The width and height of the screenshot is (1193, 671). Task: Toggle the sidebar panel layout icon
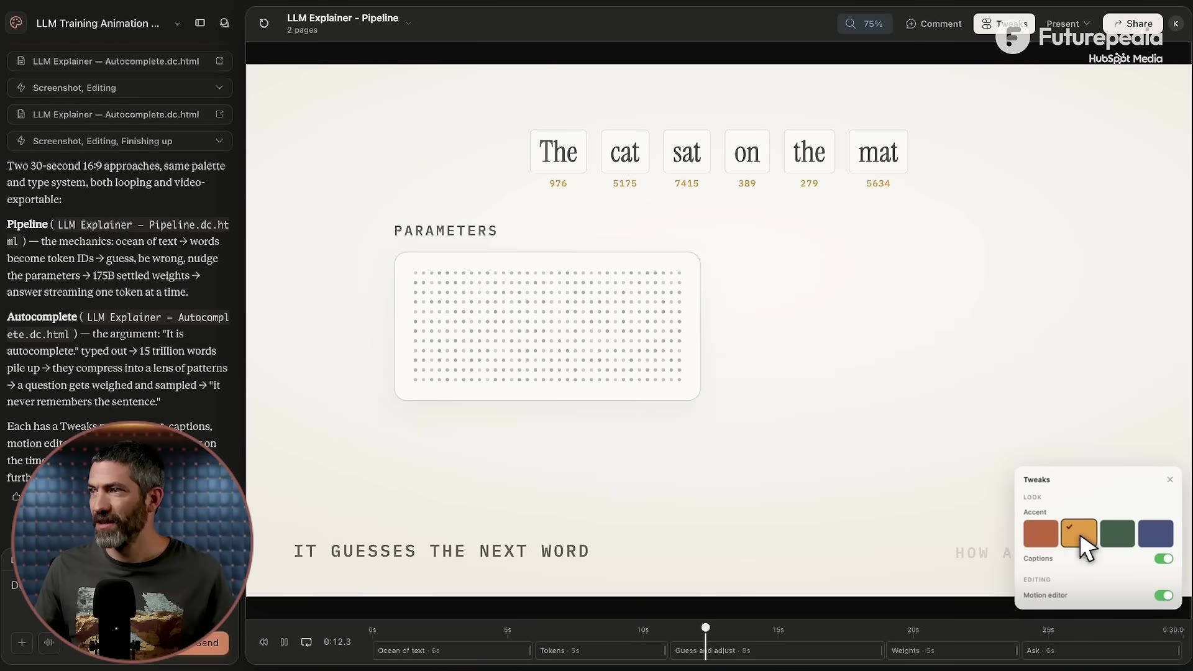[x=200, y=23]
